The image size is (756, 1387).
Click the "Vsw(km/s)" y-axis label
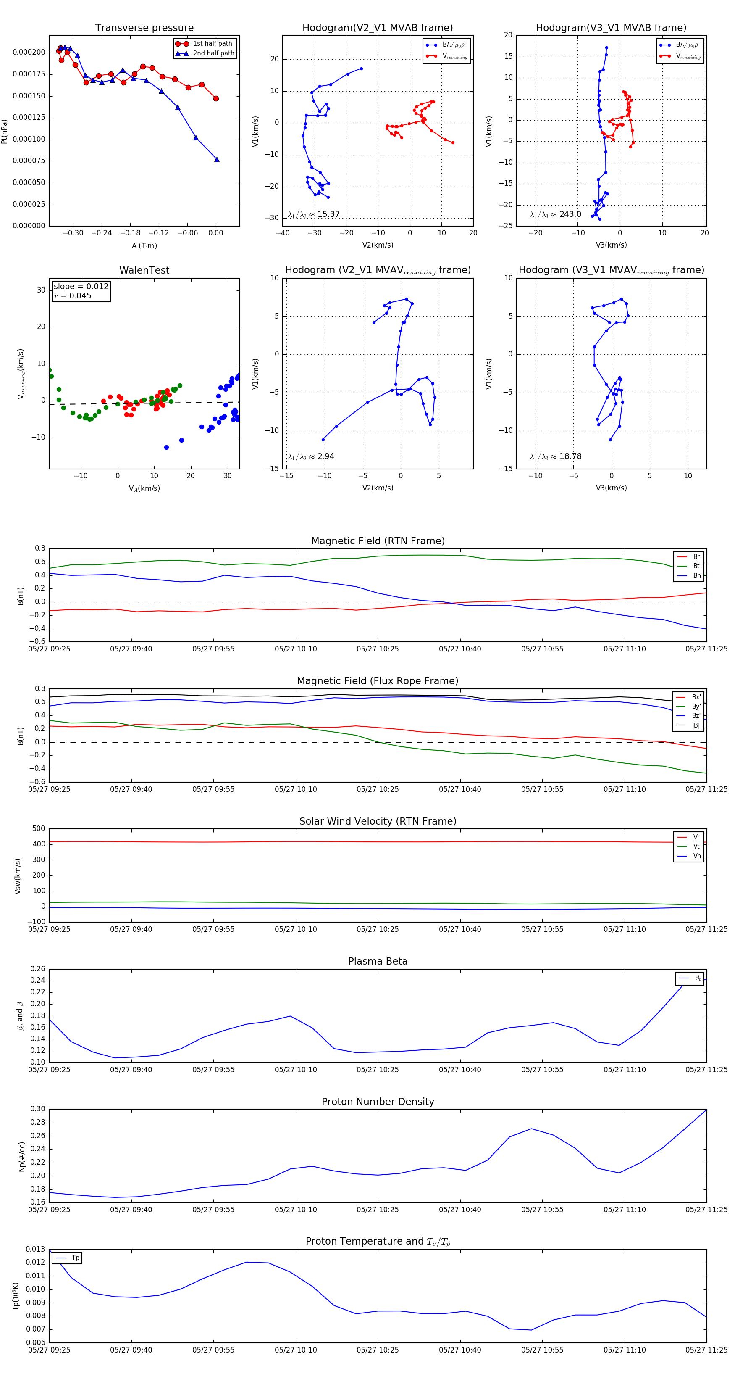tap(18, 876)
